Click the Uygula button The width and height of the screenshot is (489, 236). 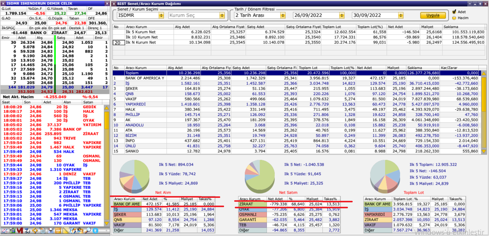click(x=433, y=15)
